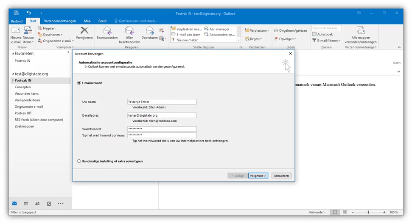
Task: Click the Wachtwoord input field
Action: pyautogui.click(x=162, y=129)
